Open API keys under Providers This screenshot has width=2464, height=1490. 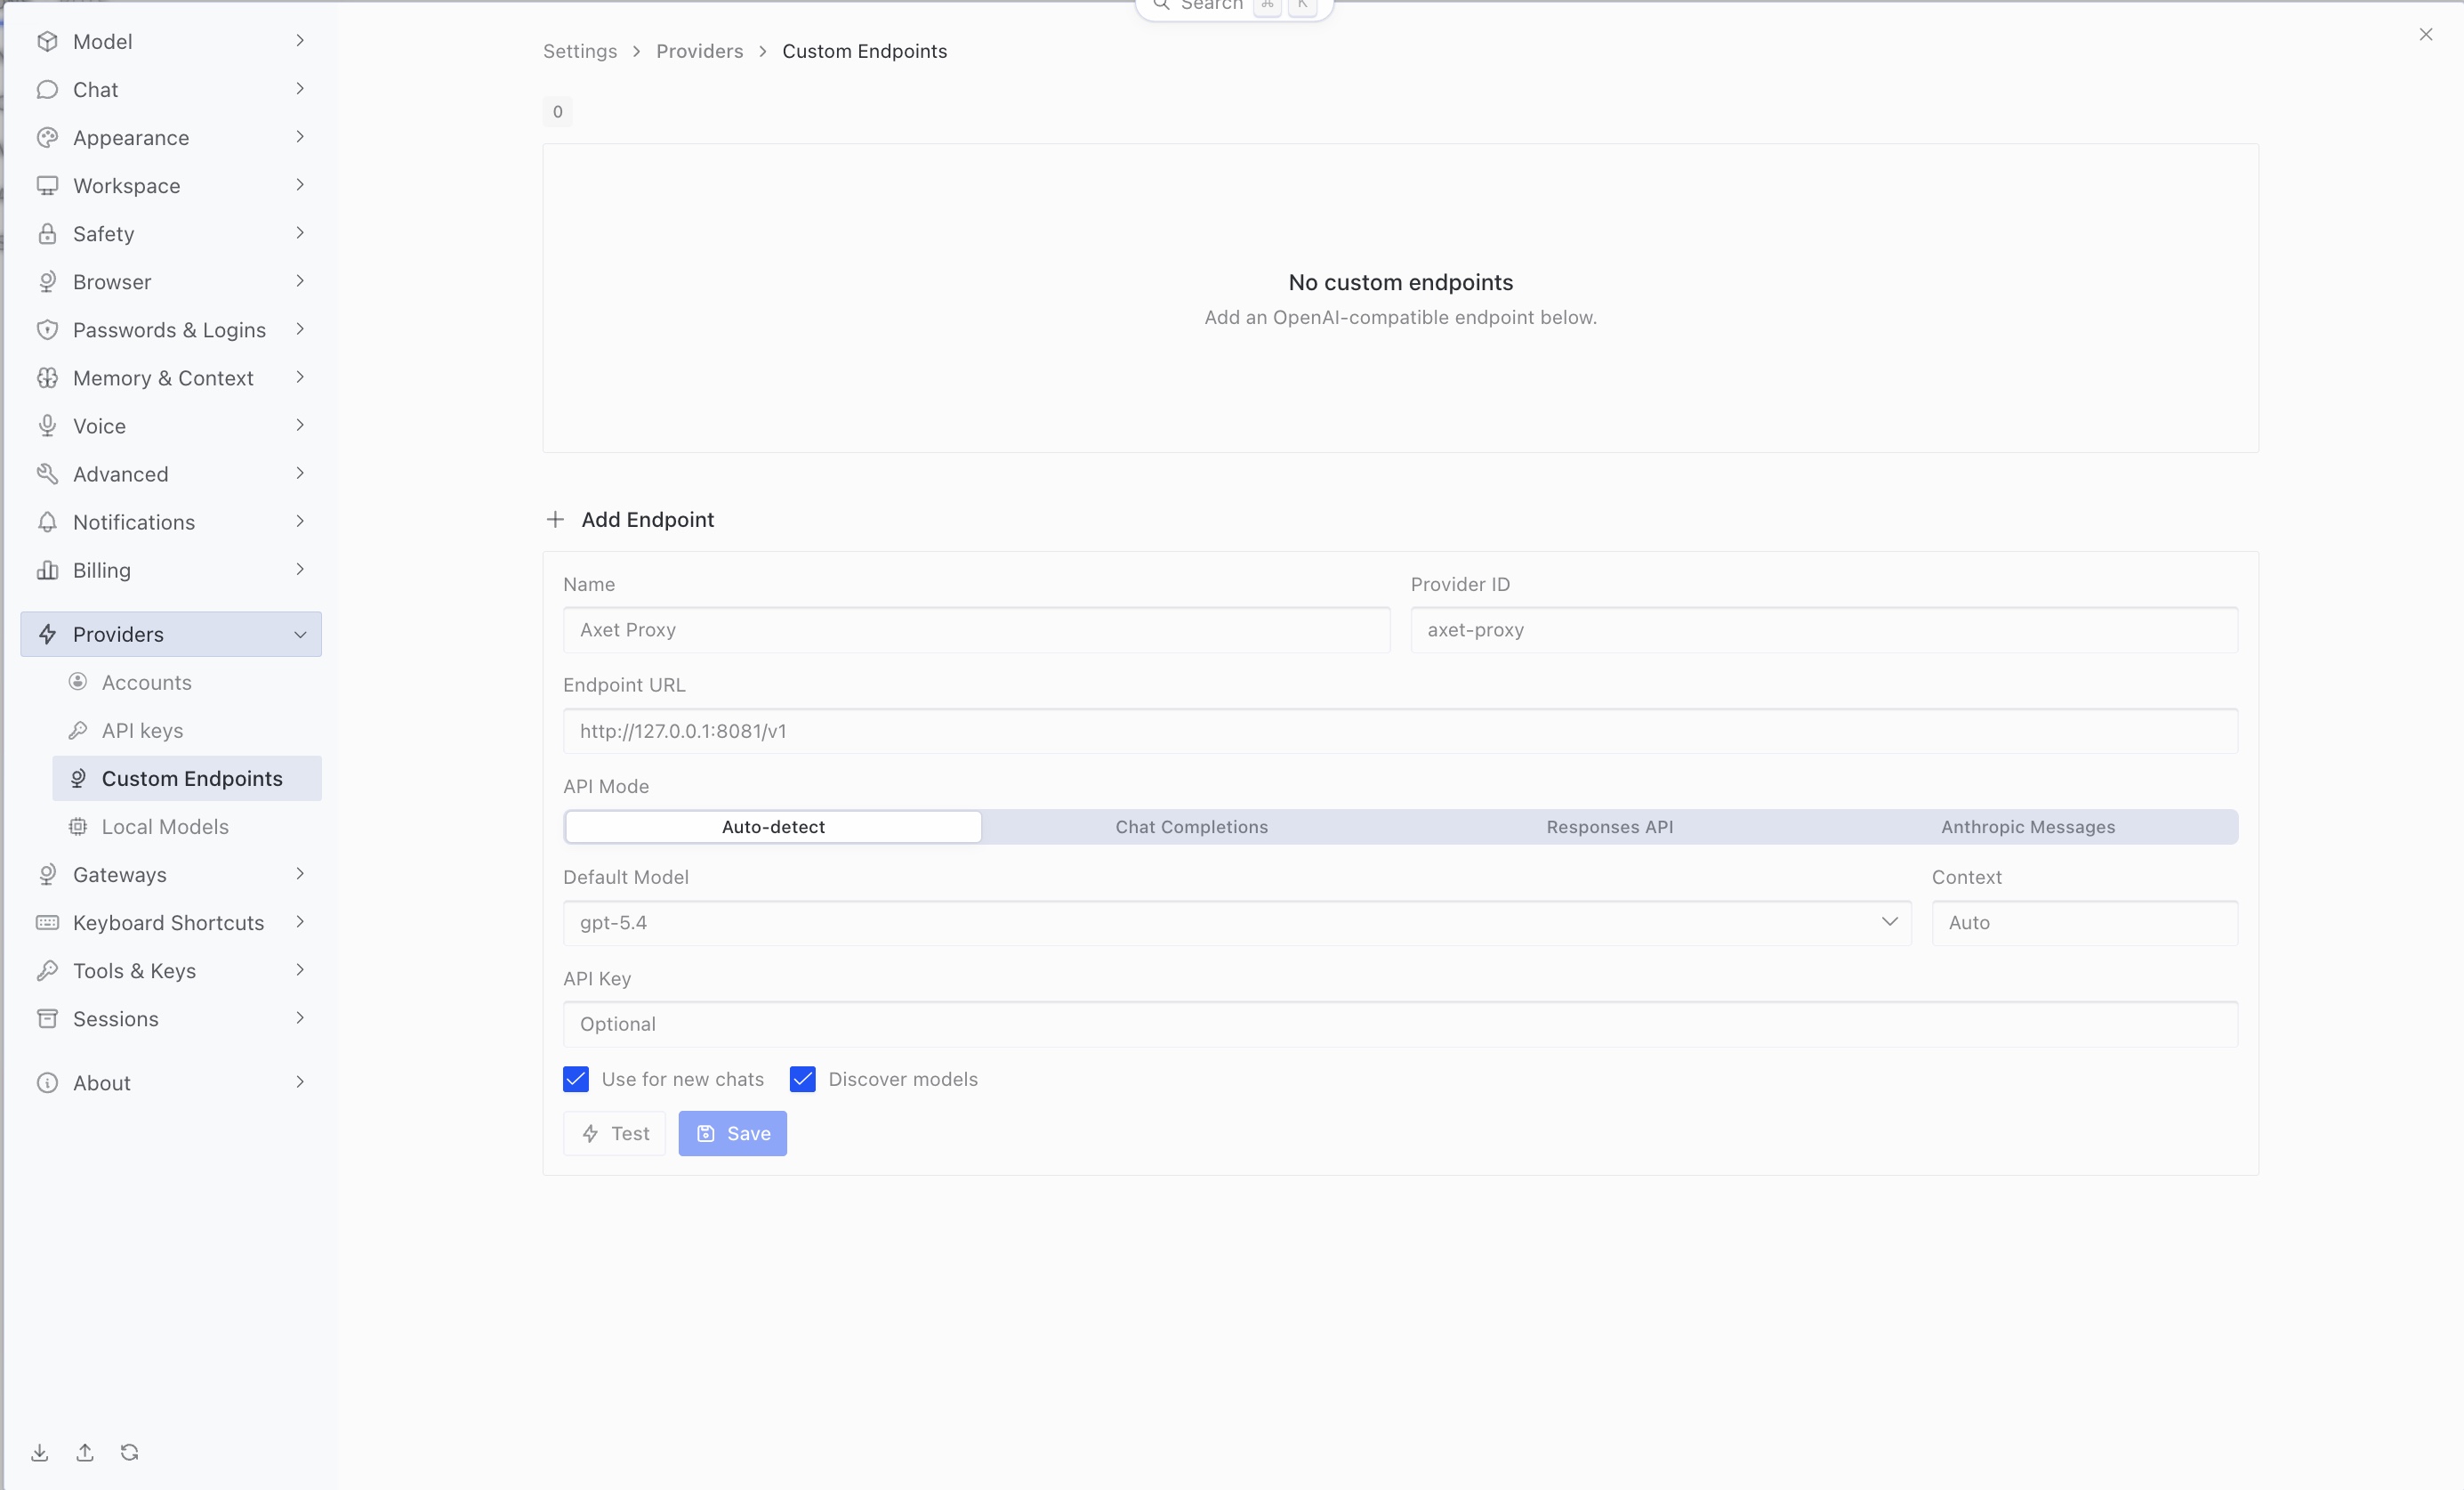[x=187, y=731]
